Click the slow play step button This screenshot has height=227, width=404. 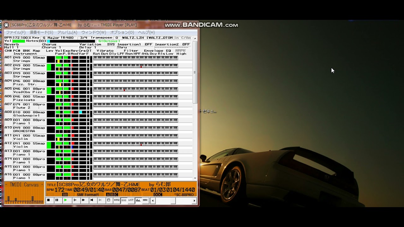tap(74, 200)
